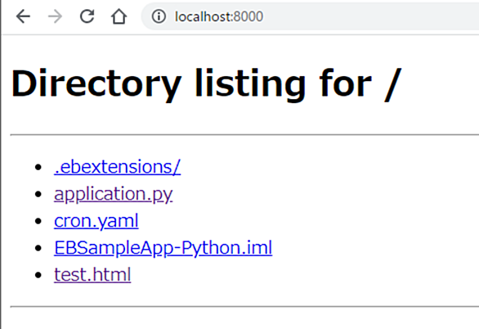Open the cron.yaml link
The width and height of the screenshot is (479, 329).
pyautogui.click(x=96, y=221)
